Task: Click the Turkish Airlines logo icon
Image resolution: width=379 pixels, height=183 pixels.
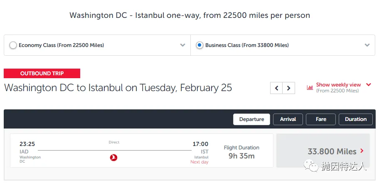Action: tap(113, 158)
